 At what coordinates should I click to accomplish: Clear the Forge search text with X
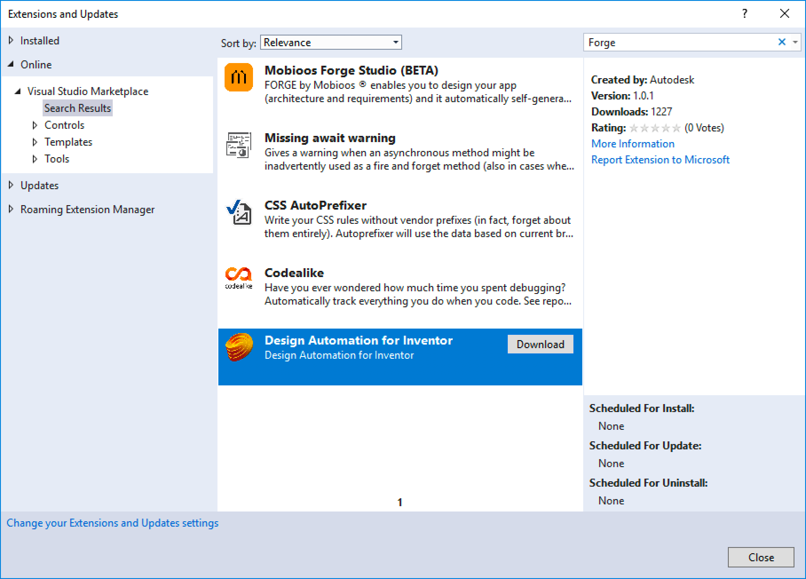click(x=782, y=42)
